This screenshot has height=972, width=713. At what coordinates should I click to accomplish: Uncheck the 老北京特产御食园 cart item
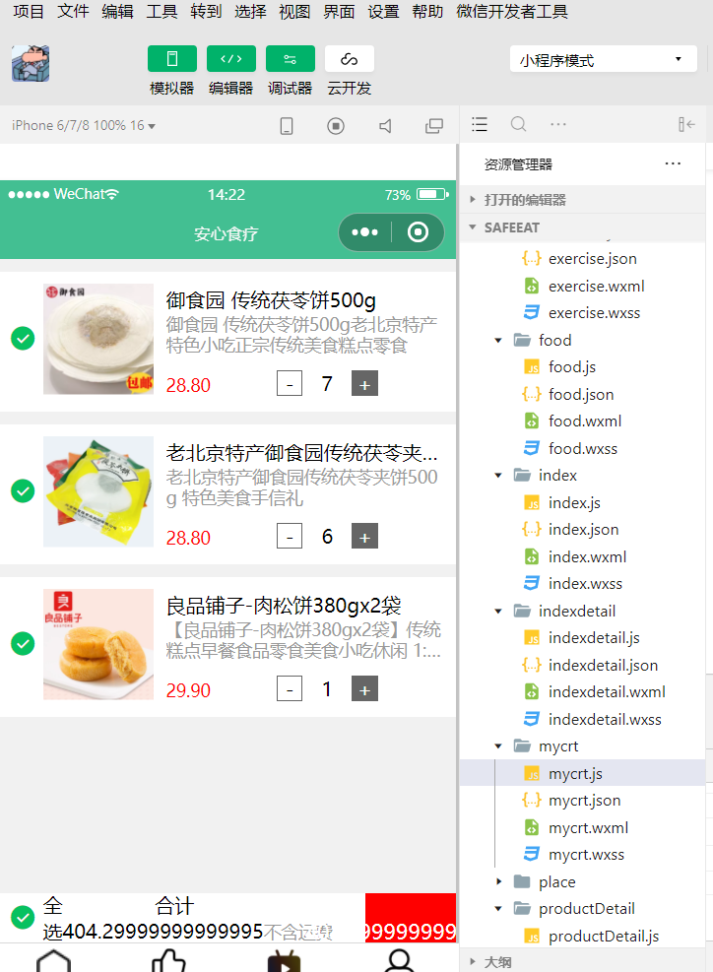click(x=23, y=491)
